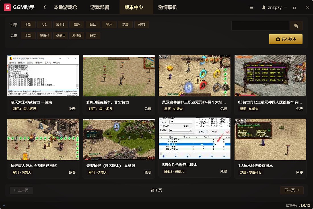Click the title E路有你传世复古版本

pyautogui.click(x=180, y=165)
